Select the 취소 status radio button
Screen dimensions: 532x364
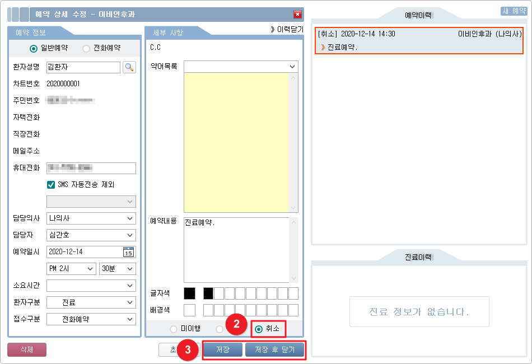click(259, 329)
